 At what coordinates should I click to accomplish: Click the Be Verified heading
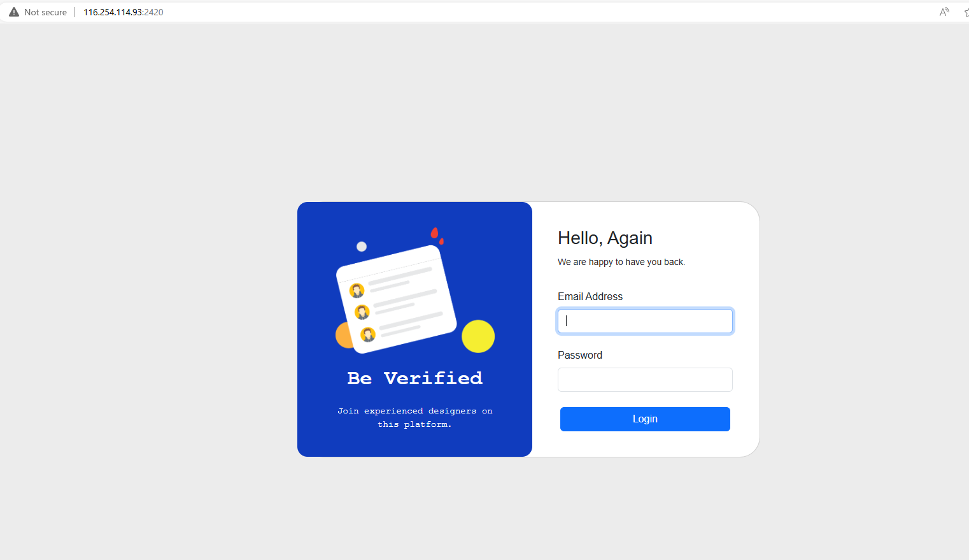[415, 378]
